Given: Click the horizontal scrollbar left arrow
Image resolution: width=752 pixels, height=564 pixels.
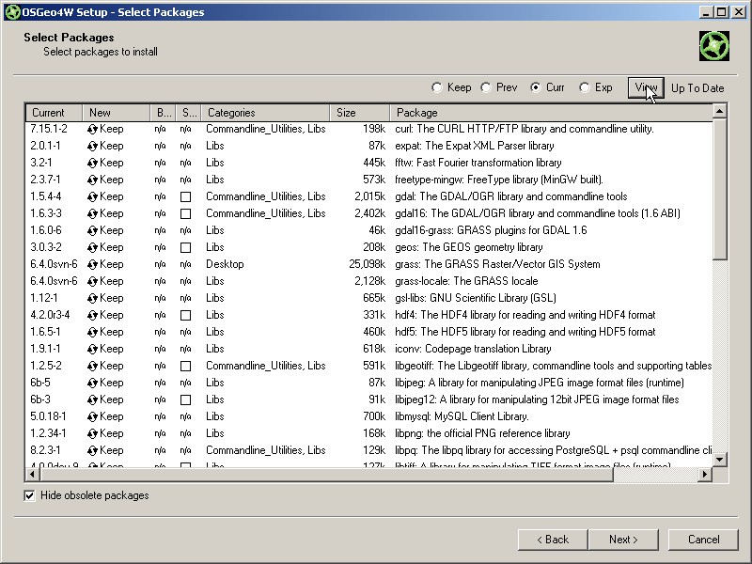Looking at the screenshot, I should point(33,475).
